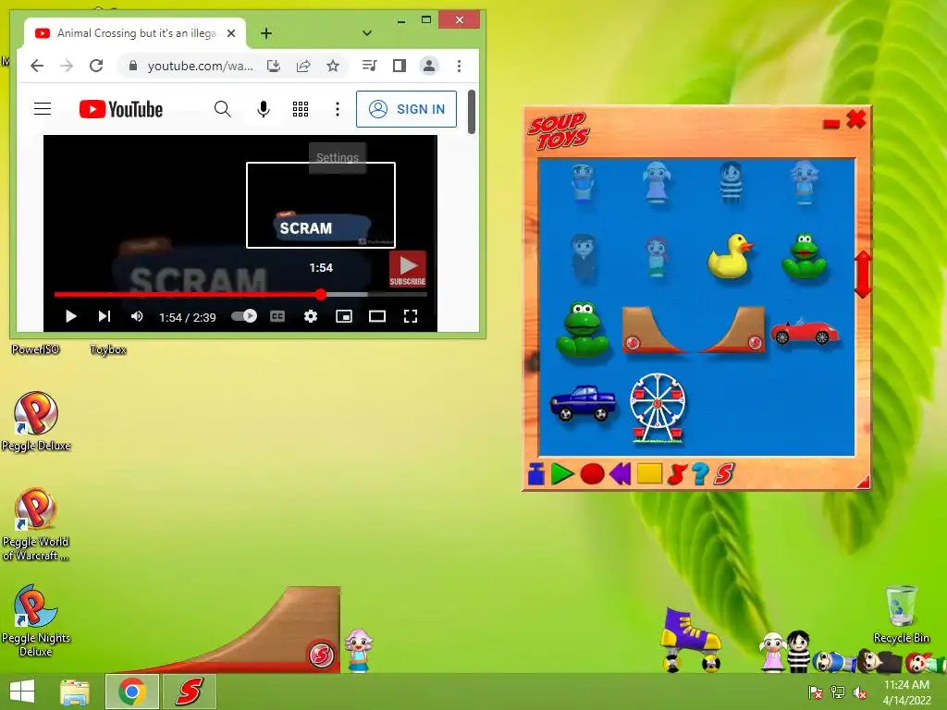This screenshot has width=947, height=710.
Task: Select the Ferris wheel toy
Action: (x=658, y=408)
